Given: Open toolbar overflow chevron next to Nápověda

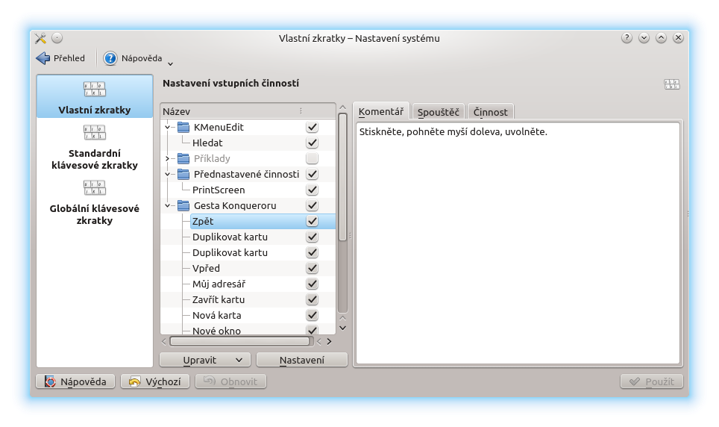Looking at the screenshot, I should (x=170, y=63).
